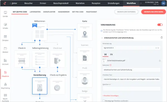Open the Firmen menu
Viewport: 167px width, 102px height.
tap(43, 3)
